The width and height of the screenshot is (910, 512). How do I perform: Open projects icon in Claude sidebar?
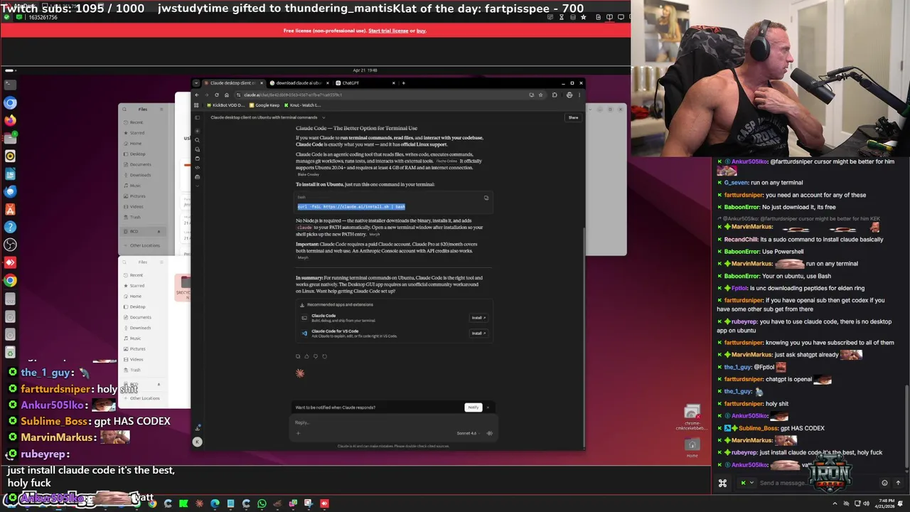[197, 159]
